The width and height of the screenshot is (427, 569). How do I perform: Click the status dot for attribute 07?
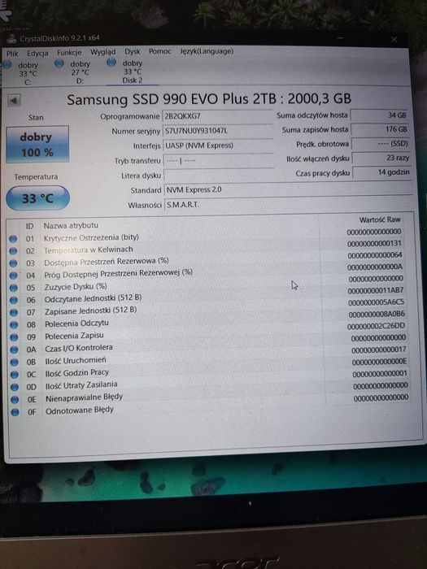point(14,312)
